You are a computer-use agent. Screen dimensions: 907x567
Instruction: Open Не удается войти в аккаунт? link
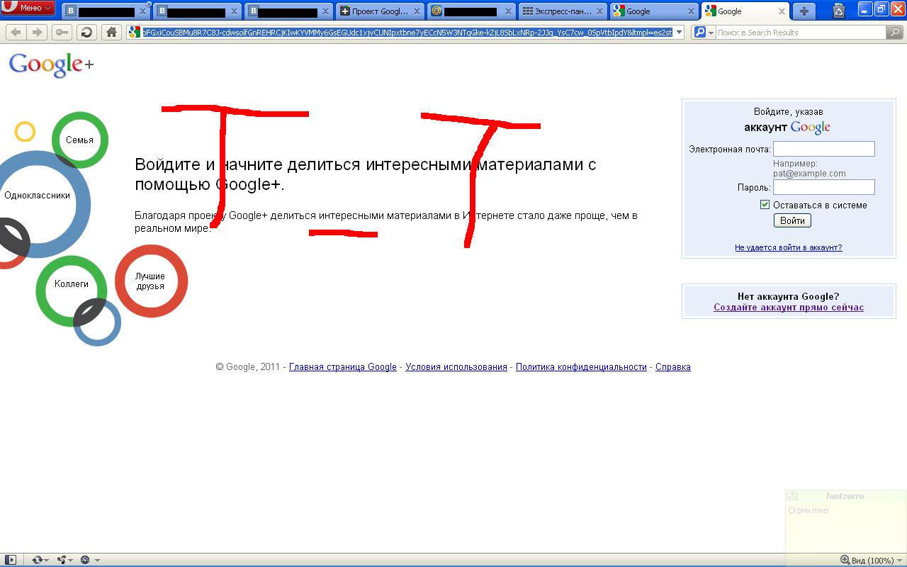tap(789, 247)
